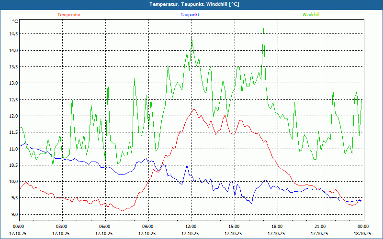Select the 18:00 time axis label
The width and height of the screenshot is (383, 239).
click(277, 226)
